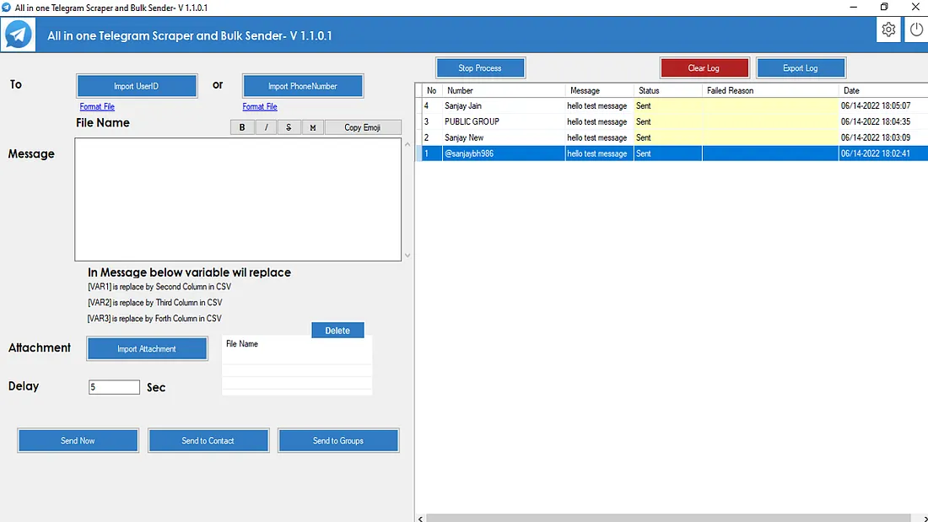
Task: Sort log by the No column header
Action: point(431,90)
